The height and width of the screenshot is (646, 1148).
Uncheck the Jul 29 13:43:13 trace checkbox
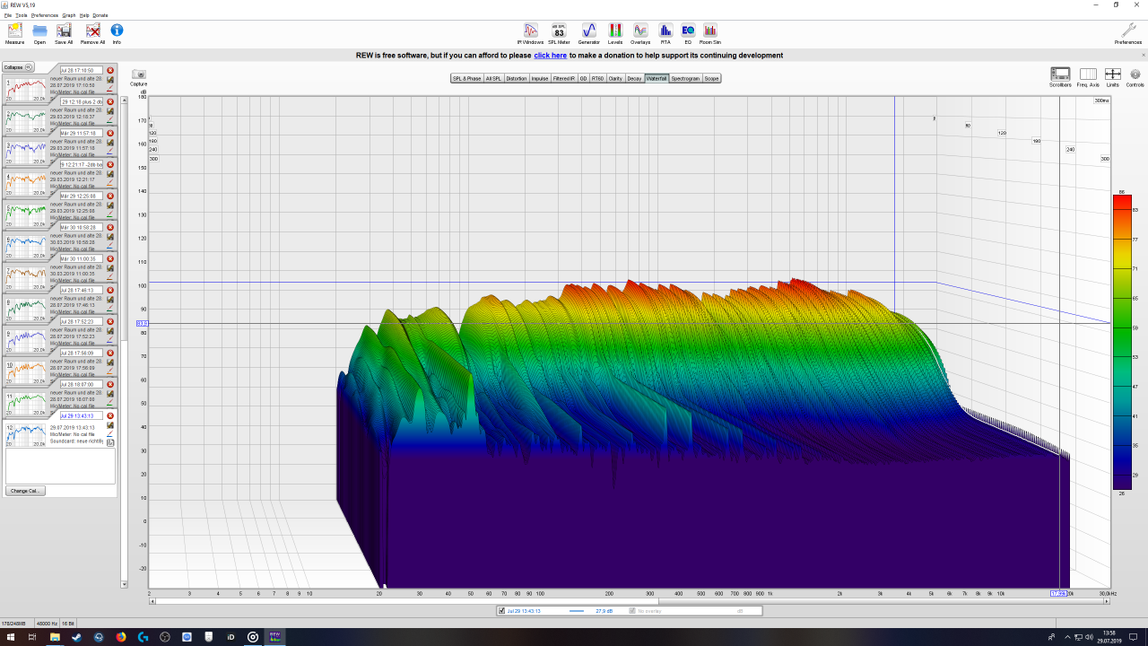pos(501,611)
